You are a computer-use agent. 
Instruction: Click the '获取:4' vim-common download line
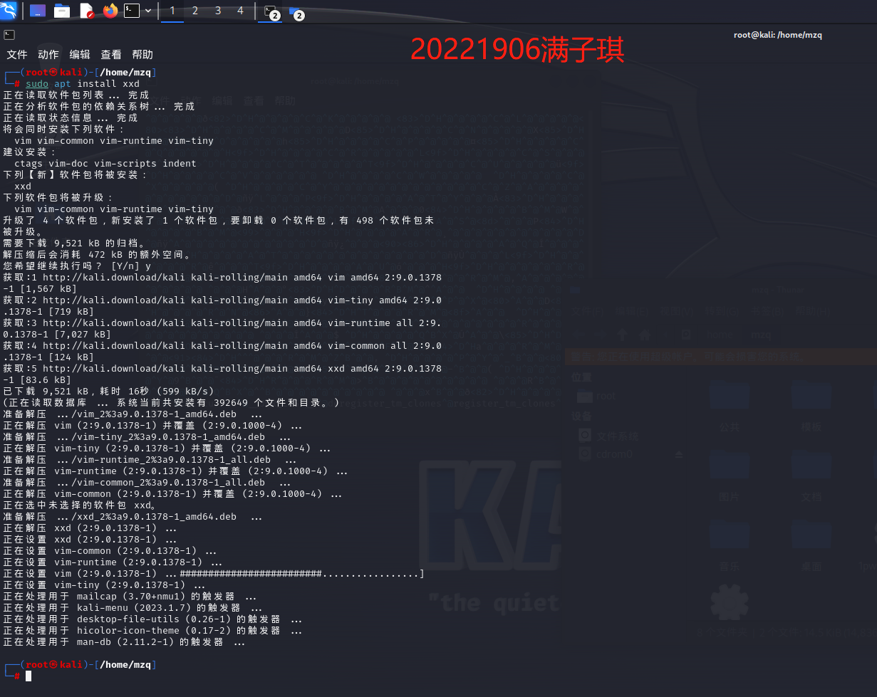click(x=222, y=351)
